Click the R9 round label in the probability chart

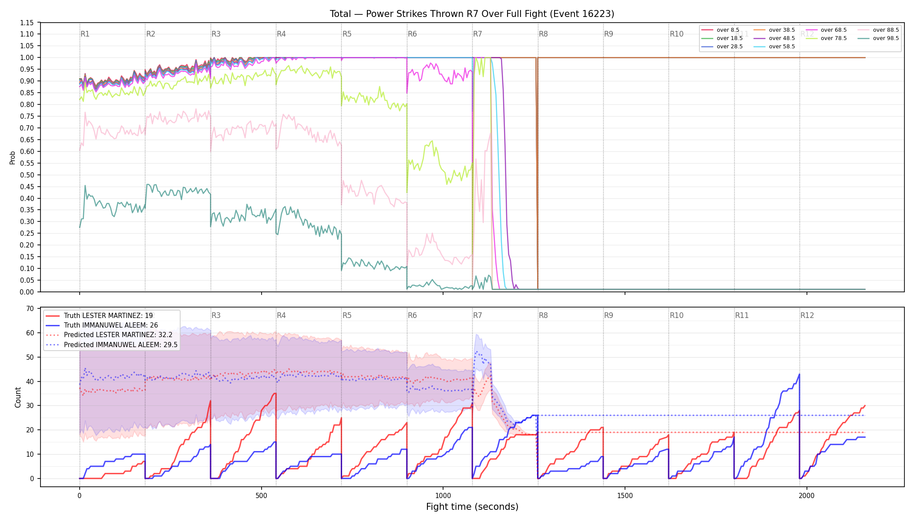[x=608, y=34]
